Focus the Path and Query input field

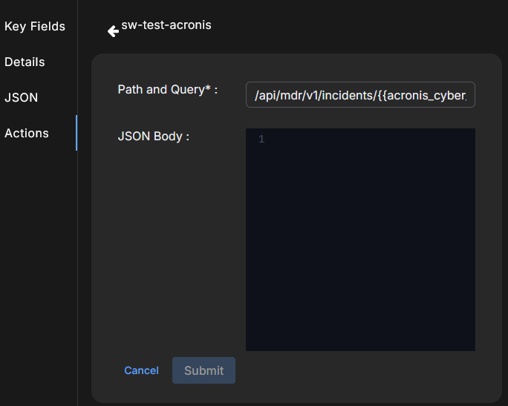[360, 95]
